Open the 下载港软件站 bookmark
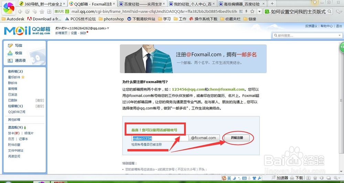This screenshot has width=344, height=183. coord(141,19)
